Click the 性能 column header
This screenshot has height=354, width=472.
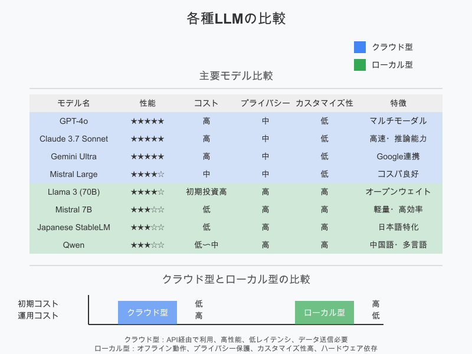coord(147,103)
